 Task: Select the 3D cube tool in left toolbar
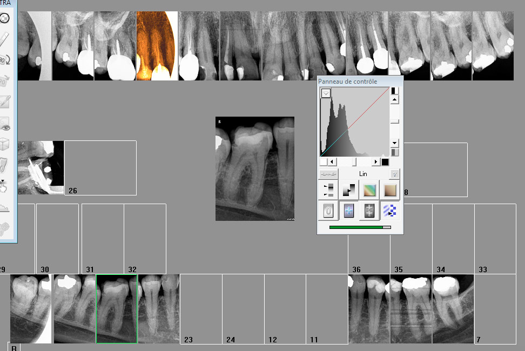click(5, 144)
